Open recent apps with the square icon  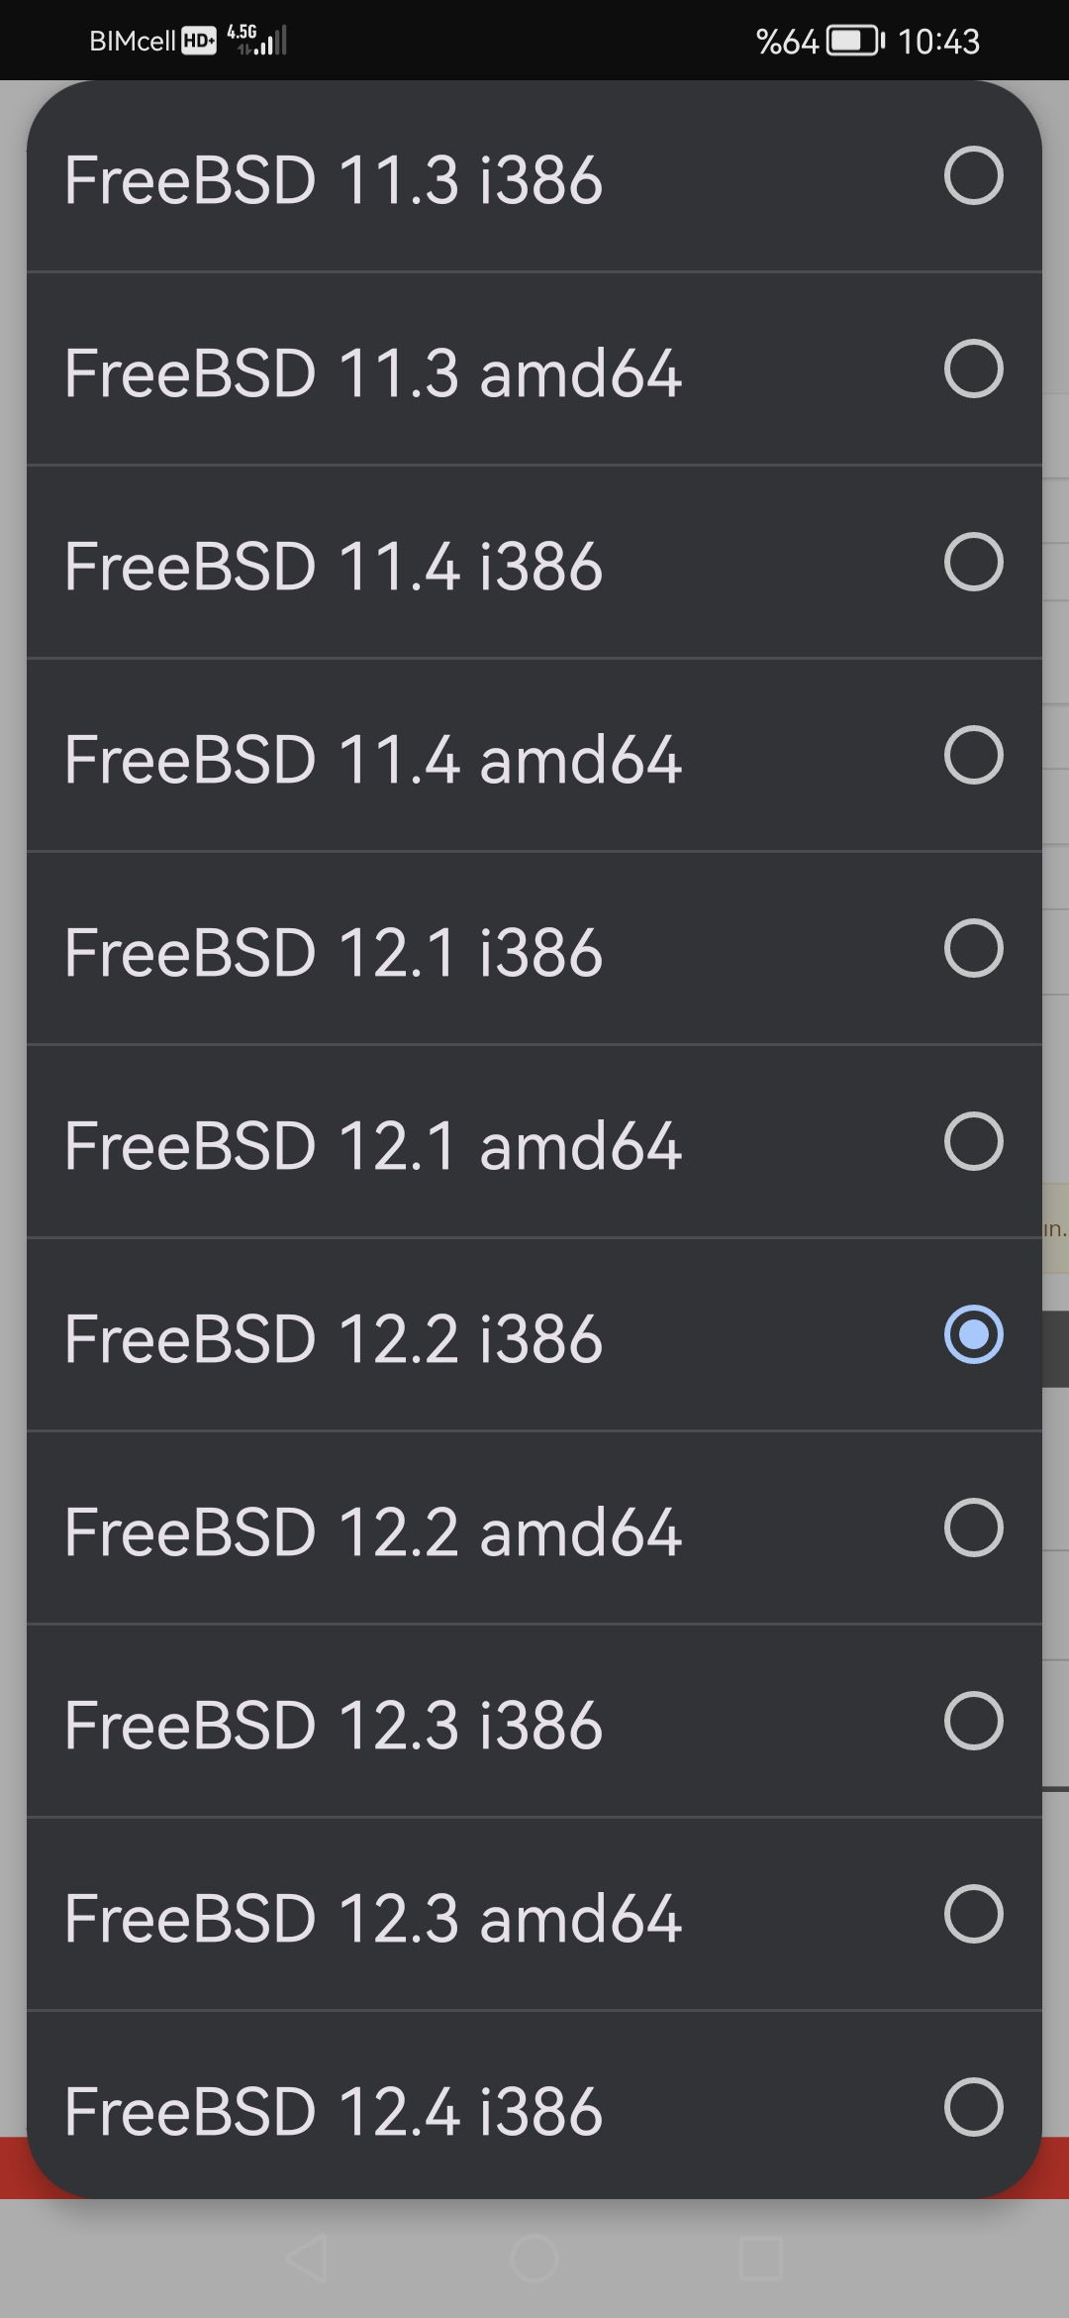pyautogui.click(x=761, y=2259)
